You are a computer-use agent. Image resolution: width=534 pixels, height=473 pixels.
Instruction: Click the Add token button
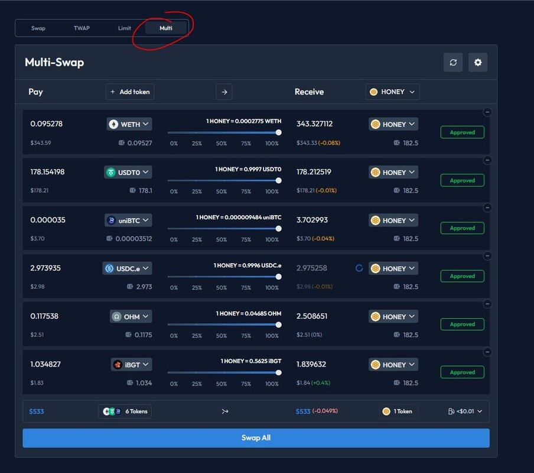130,92
